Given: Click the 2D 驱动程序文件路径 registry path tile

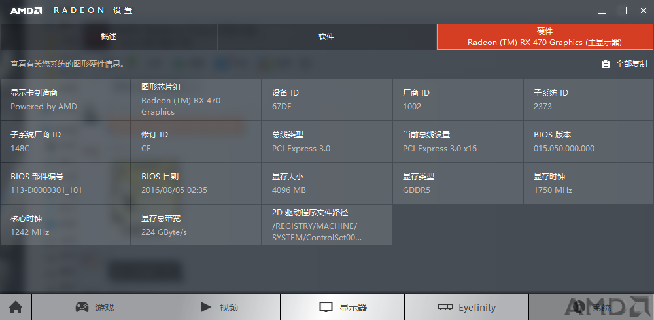Looking at the screenshot, I should coord(327,225).
